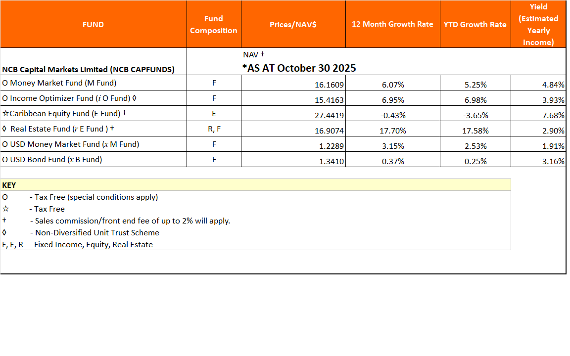Select the 27.4419 NAV price cell
Image resolution: width=570 pixels, height=356 pixels.
point(329,115)
